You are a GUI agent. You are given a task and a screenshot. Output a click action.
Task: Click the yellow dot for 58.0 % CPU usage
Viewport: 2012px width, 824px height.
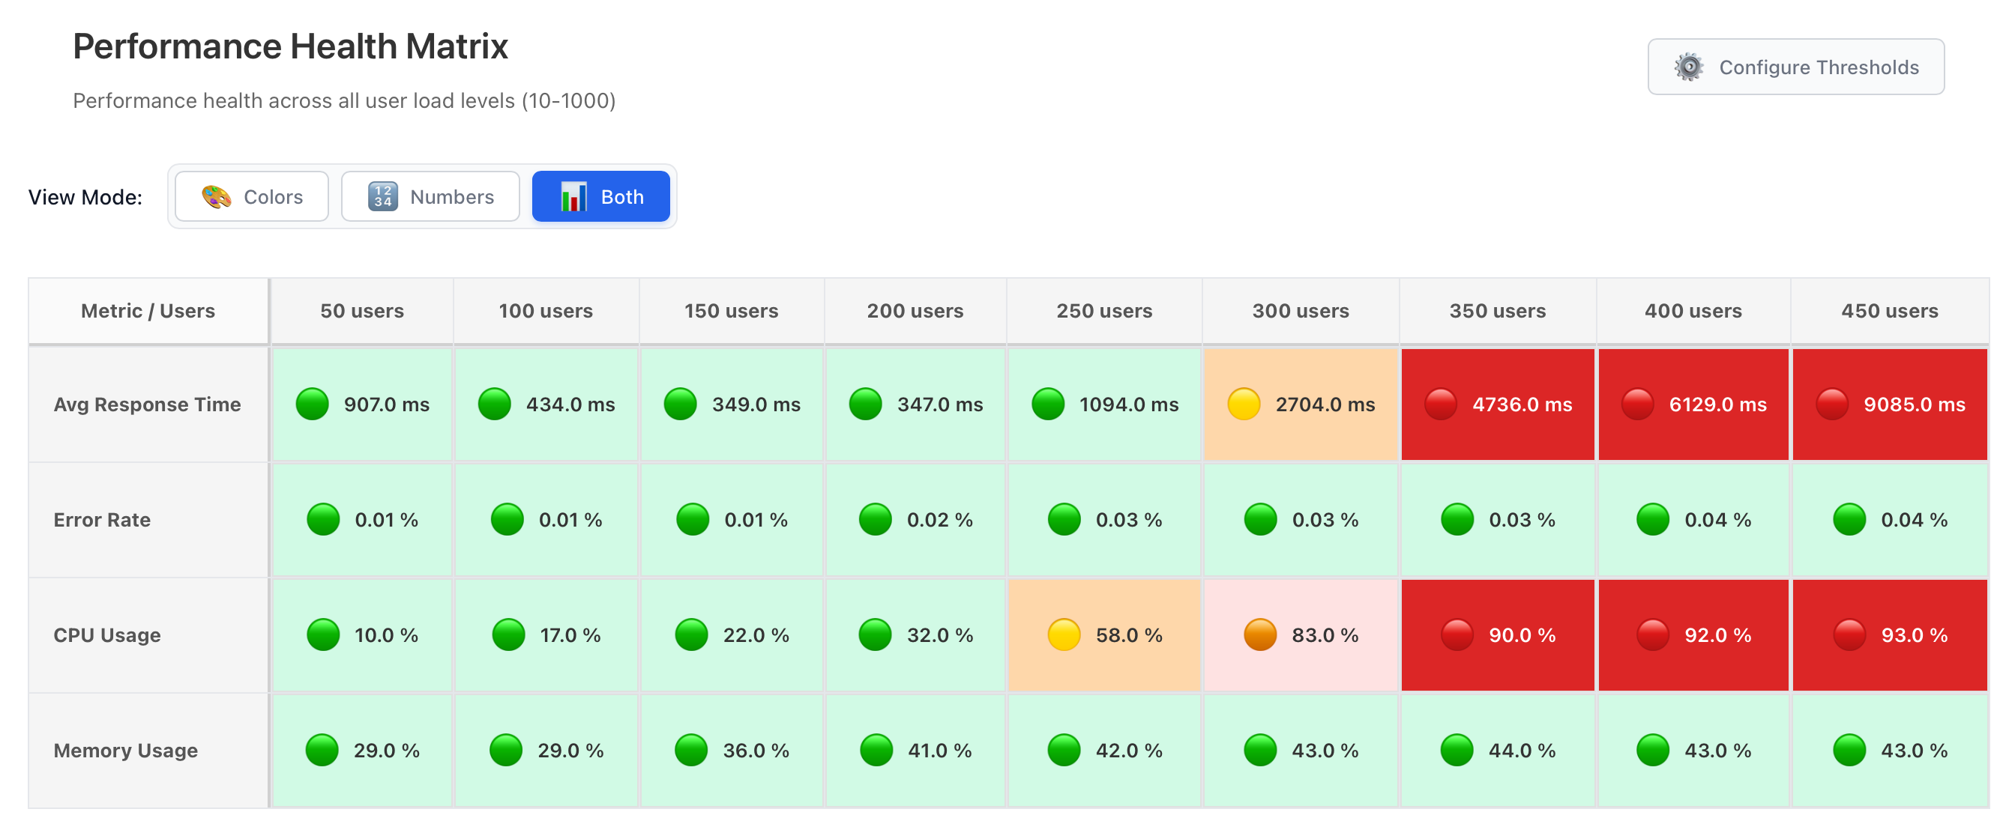pos(1064,635)
